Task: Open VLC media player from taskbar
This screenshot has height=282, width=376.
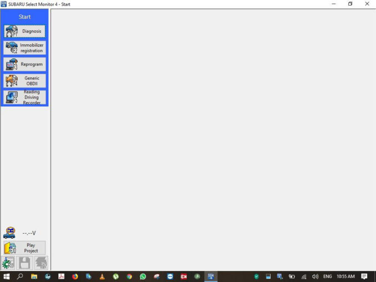Action: point(102,276)
